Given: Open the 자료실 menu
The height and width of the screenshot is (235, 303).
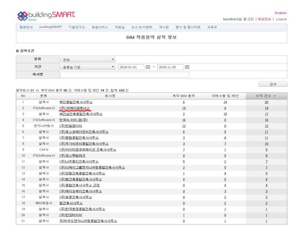Looking at the screenshot, I should tap(120, 27).
